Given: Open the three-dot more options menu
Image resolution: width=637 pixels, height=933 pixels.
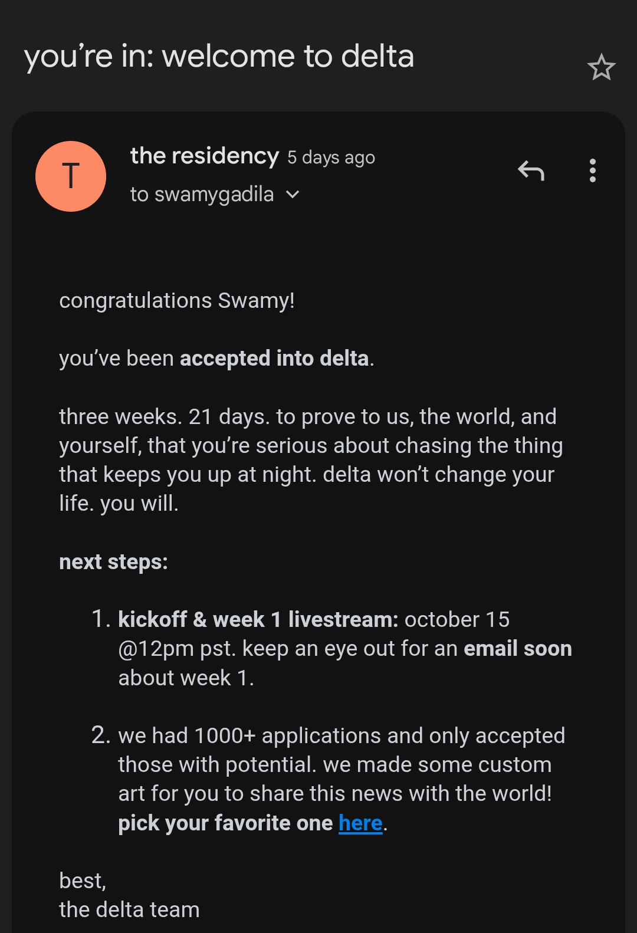Looking at the screenshot, I should click(x=592, y=171).
